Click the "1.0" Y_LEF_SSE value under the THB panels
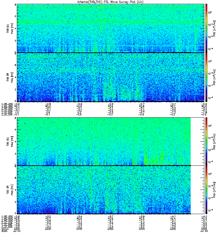 click(17, 112)
